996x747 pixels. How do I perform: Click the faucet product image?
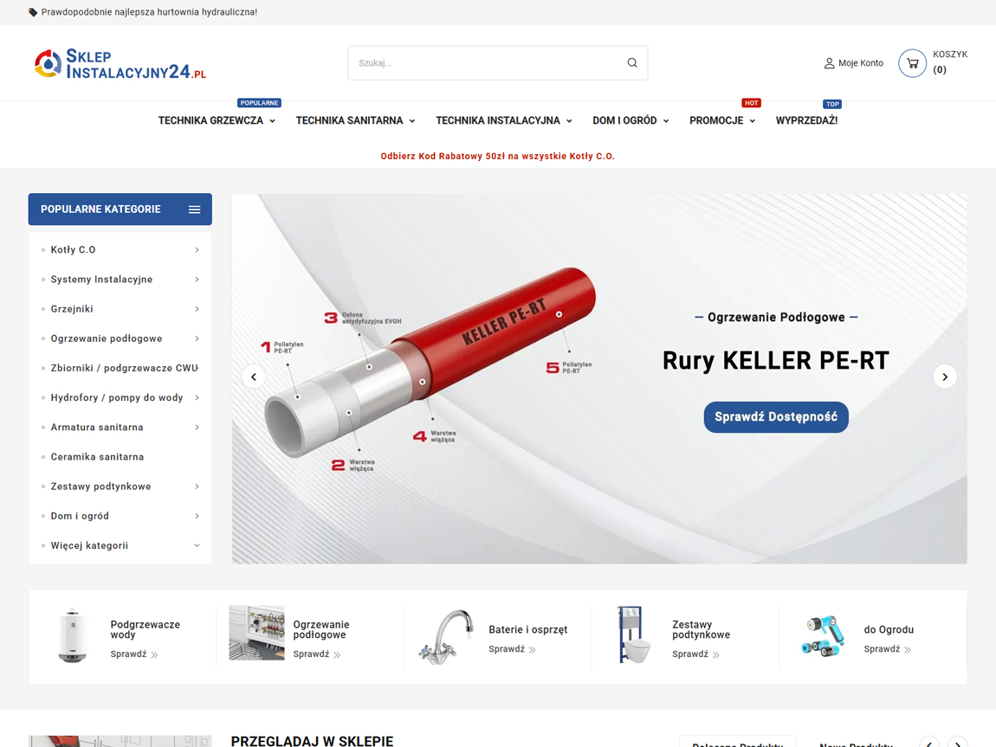tap(446, 636)
